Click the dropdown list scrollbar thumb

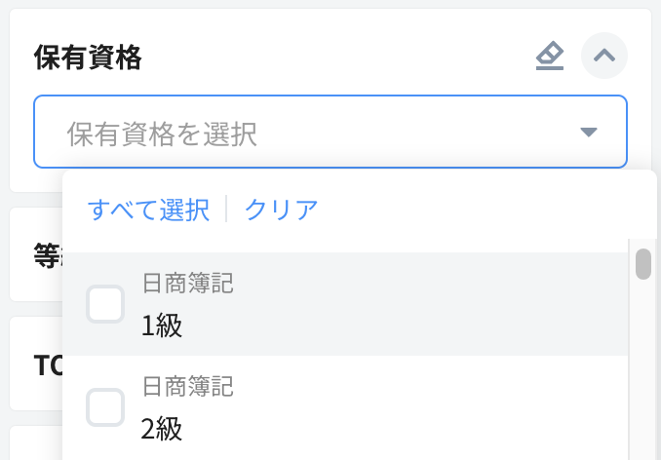tap(643, 264)
